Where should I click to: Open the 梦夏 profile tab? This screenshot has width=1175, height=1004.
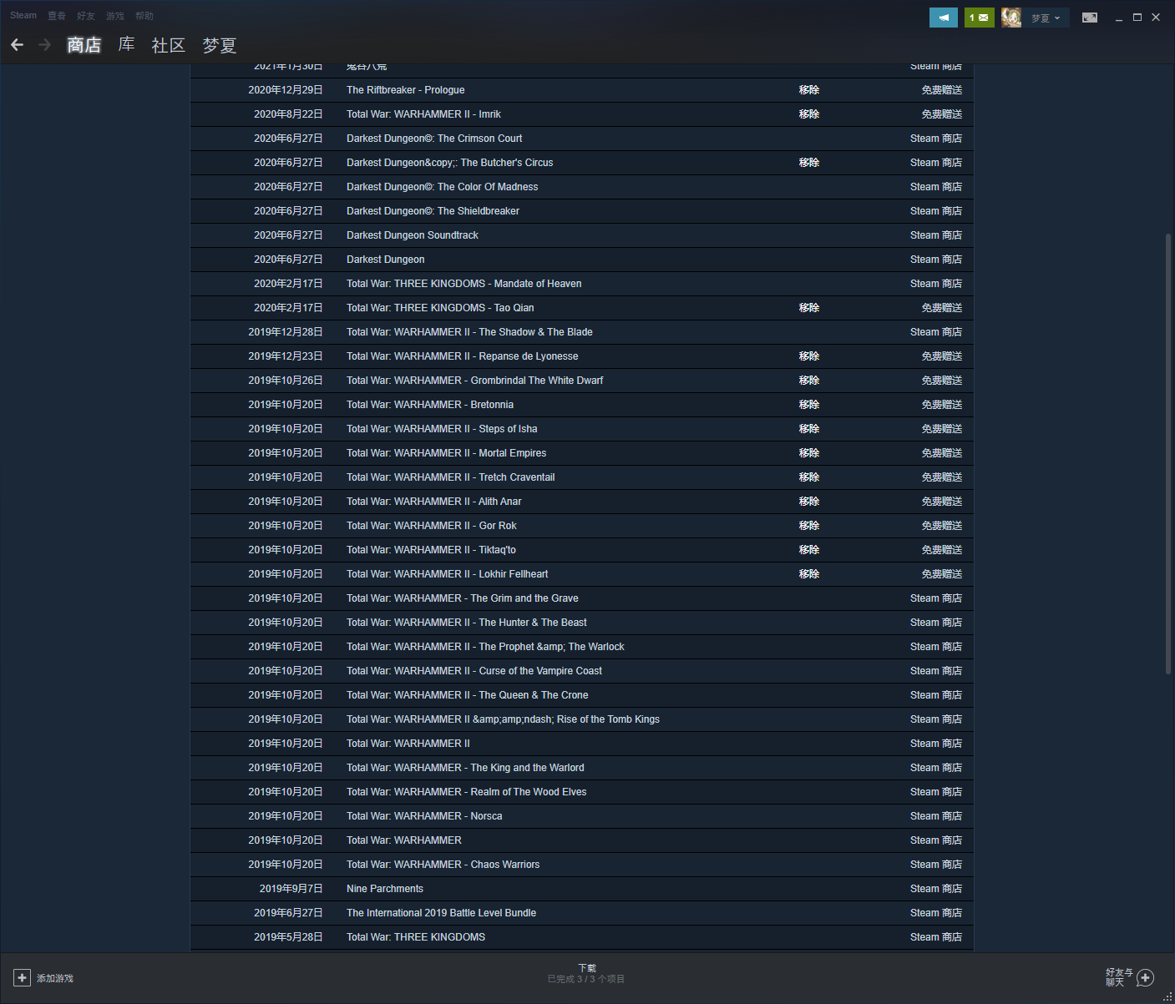[220, 45]
